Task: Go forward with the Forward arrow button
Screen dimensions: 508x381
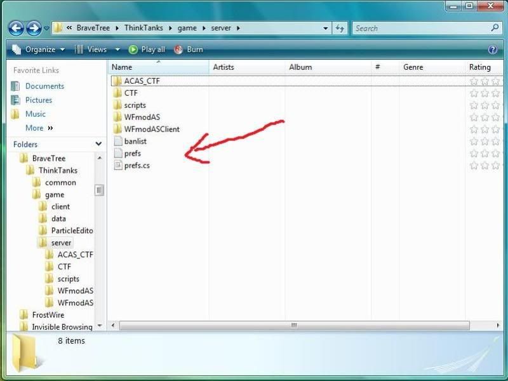Action: click(34, 29)
